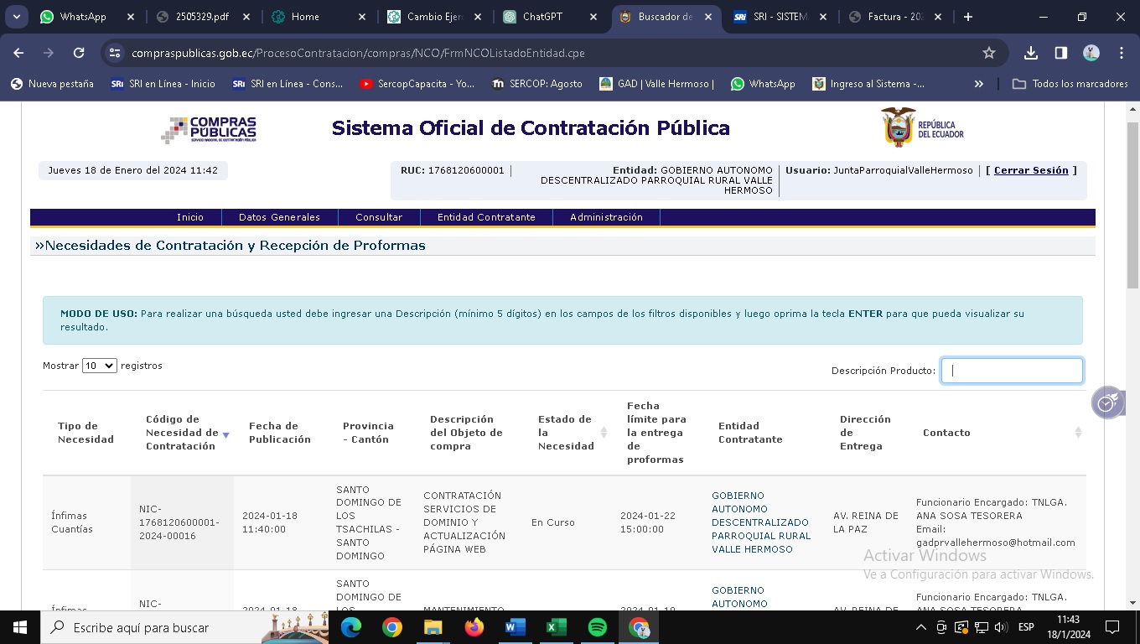The image size is (1140, 644).
Task: Toggle the browser side panel icon
Action: [x=1061, y=53]
